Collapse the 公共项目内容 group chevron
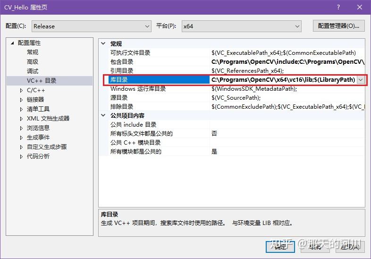This screenshot has width=371, height=259. point(103,115)
